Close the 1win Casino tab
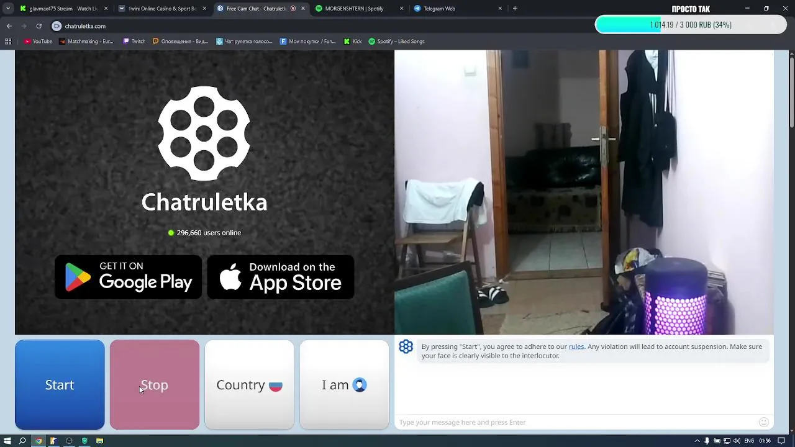The image size is (795, 447). [204, 9]
